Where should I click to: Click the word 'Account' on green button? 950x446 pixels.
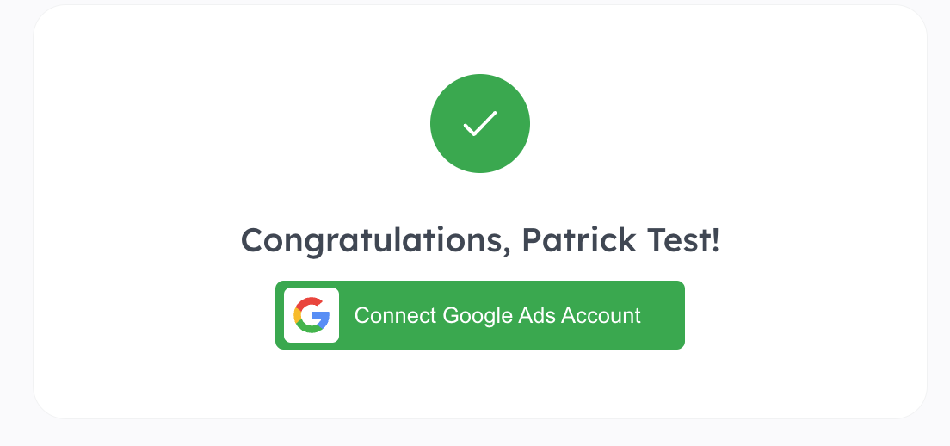coord(601,315)
